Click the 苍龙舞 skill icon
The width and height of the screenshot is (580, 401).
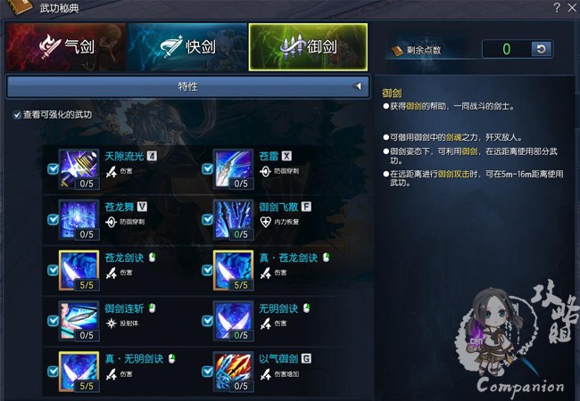tap(79, 220)
